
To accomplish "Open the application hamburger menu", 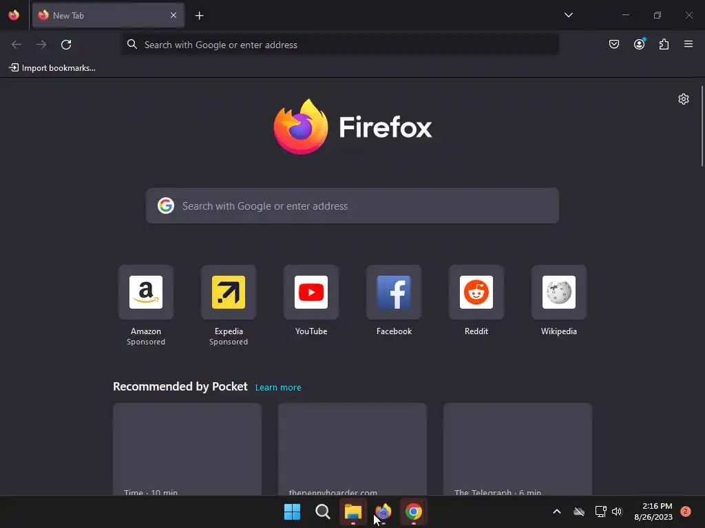I will coord(688,44).
